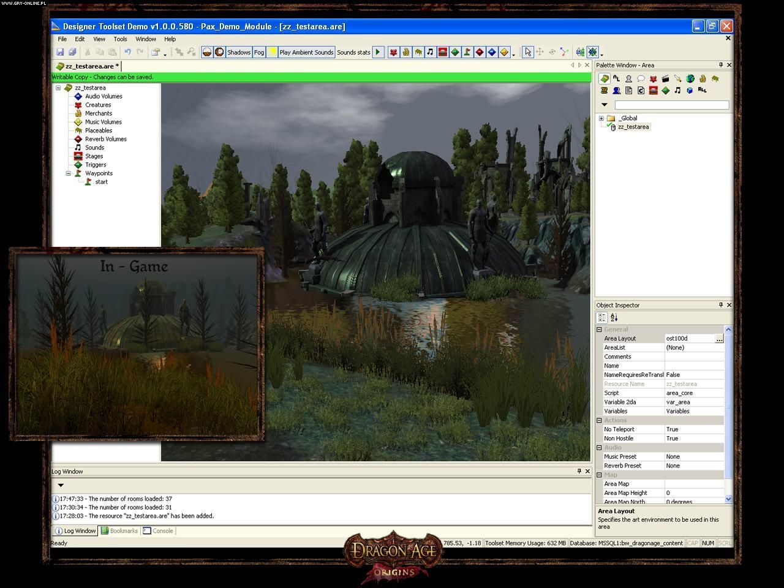Toggle the yellow lighting button before Play Ambient Sounds

(x=273, y=53)
